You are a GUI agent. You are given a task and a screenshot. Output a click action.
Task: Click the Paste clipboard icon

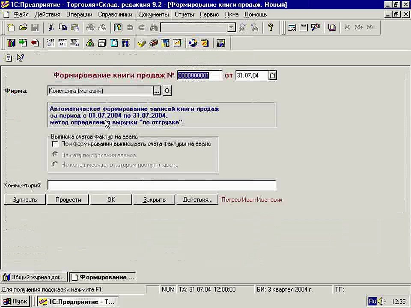(x=74, y=27)
